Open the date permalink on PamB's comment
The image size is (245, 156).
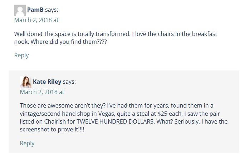click(x=36, y=20)
